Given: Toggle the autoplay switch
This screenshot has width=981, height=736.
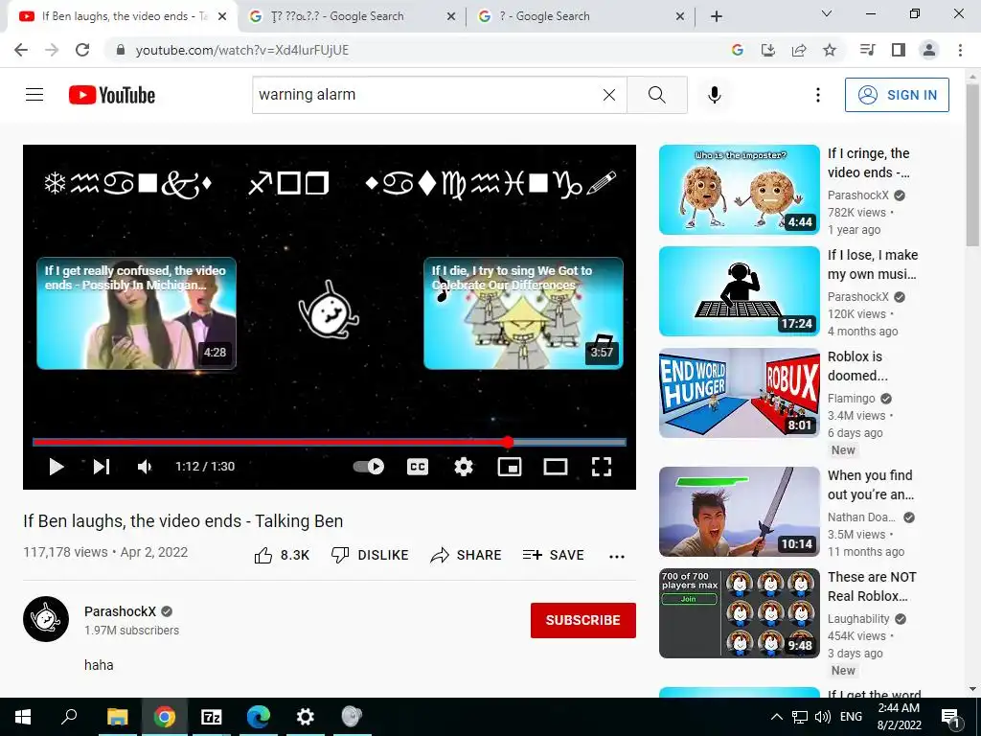Looking at the screenshot, I should pos(369,467).
